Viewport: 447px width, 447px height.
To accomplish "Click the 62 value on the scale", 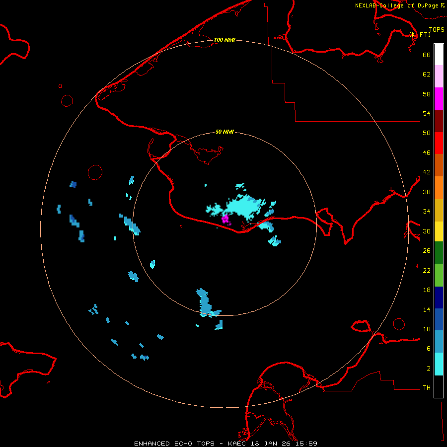I will pyautogui.click(x=427, y=74).
